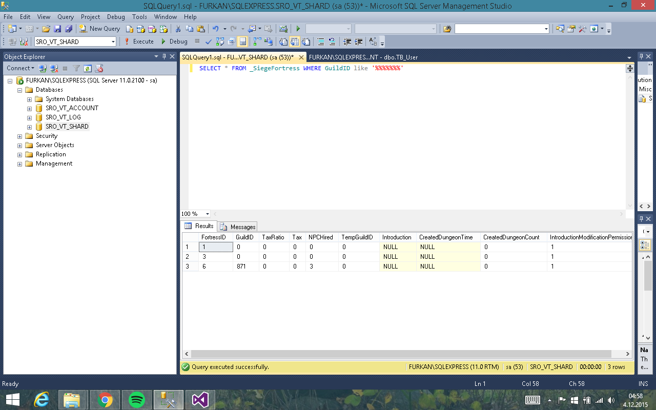Screen dimensions: 656x410
Task: Click the Debug button in SQL toolbar
Action: [x=174, y=42]
